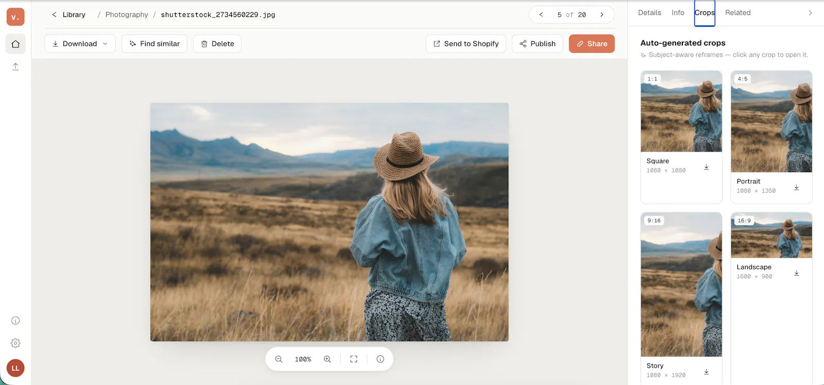Open the Download dropdown
Image resolution: width=824 pixels, height=385 pixels.
[80, 44]
